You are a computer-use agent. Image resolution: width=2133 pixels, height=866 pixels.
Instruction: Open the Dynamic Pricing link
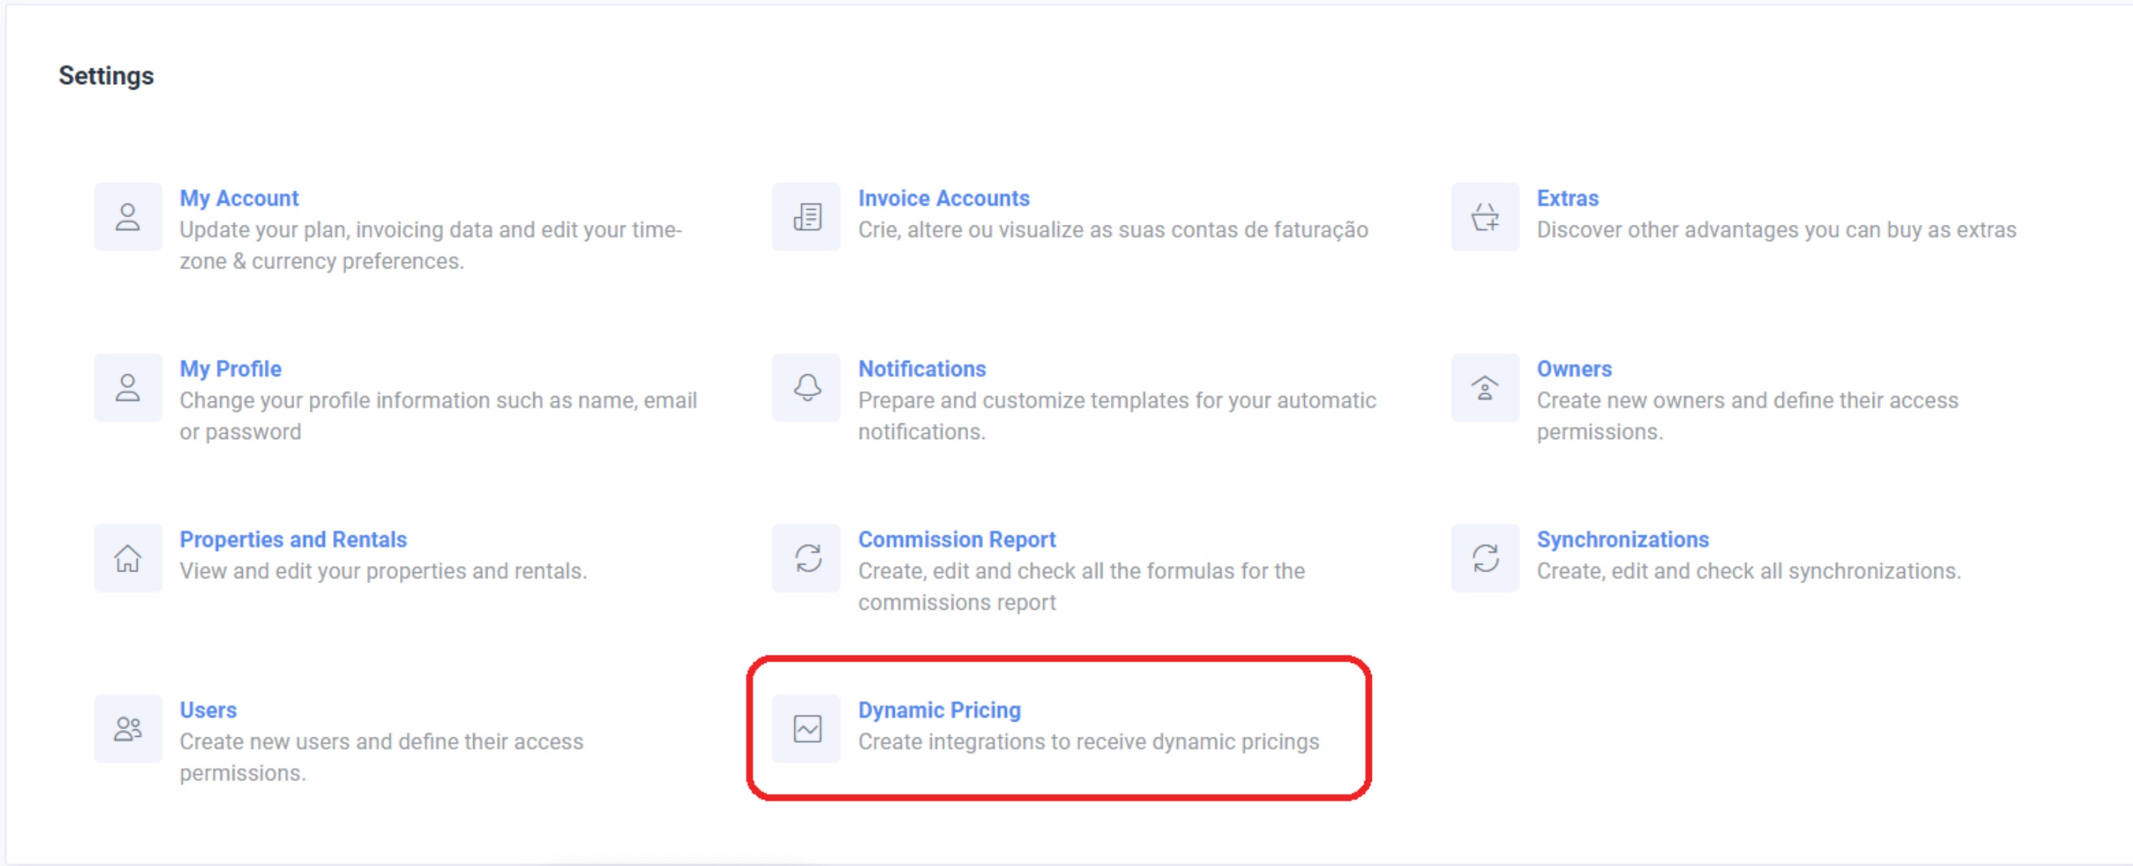(939, 710)
